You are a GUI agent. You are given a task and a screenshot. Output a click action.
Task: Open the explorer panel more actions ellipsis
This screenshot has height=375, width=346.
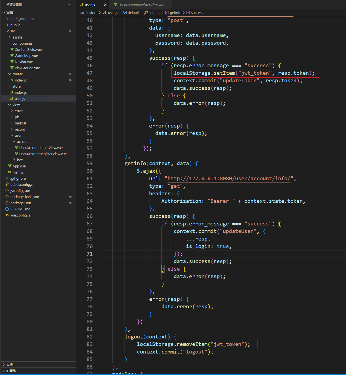(x=70, y=5)
